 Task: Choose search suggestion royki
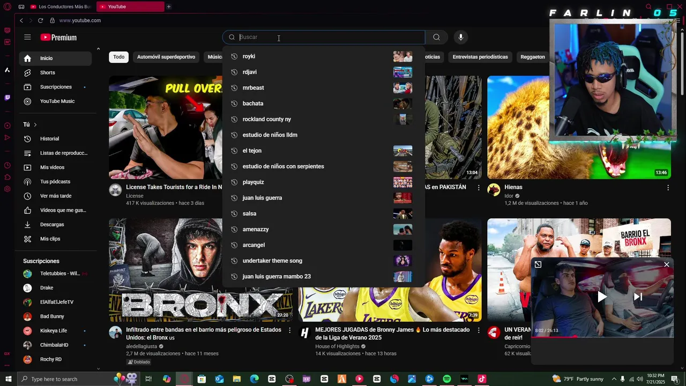tap(323, 56)
